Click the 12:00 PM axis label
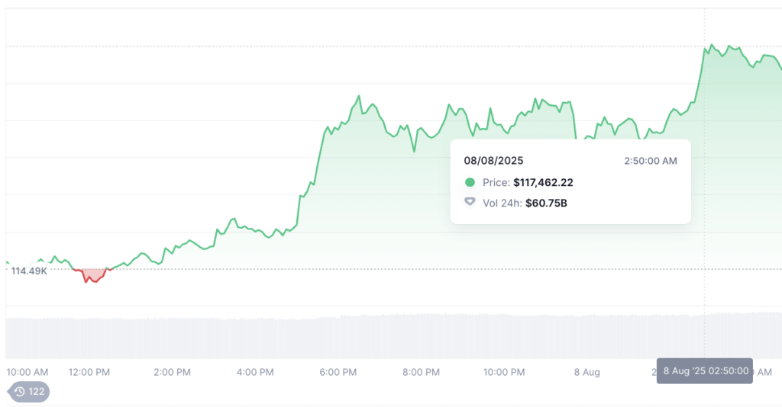The width and height of the screenshot is (782, 407). tap(89, 372)
